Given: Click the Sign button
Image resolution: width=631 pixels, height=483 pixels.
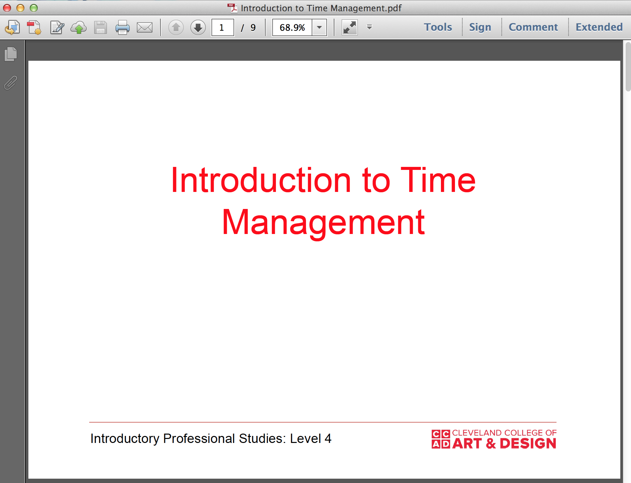Looking at the screenshot, I should pos(480,27).
